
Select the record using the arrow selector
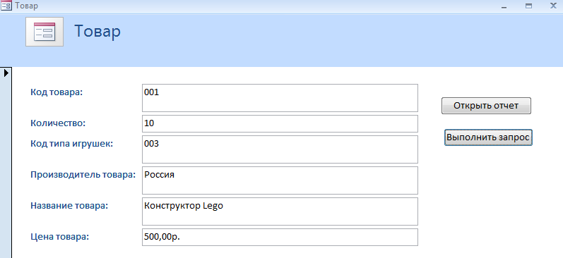point(6,73)
